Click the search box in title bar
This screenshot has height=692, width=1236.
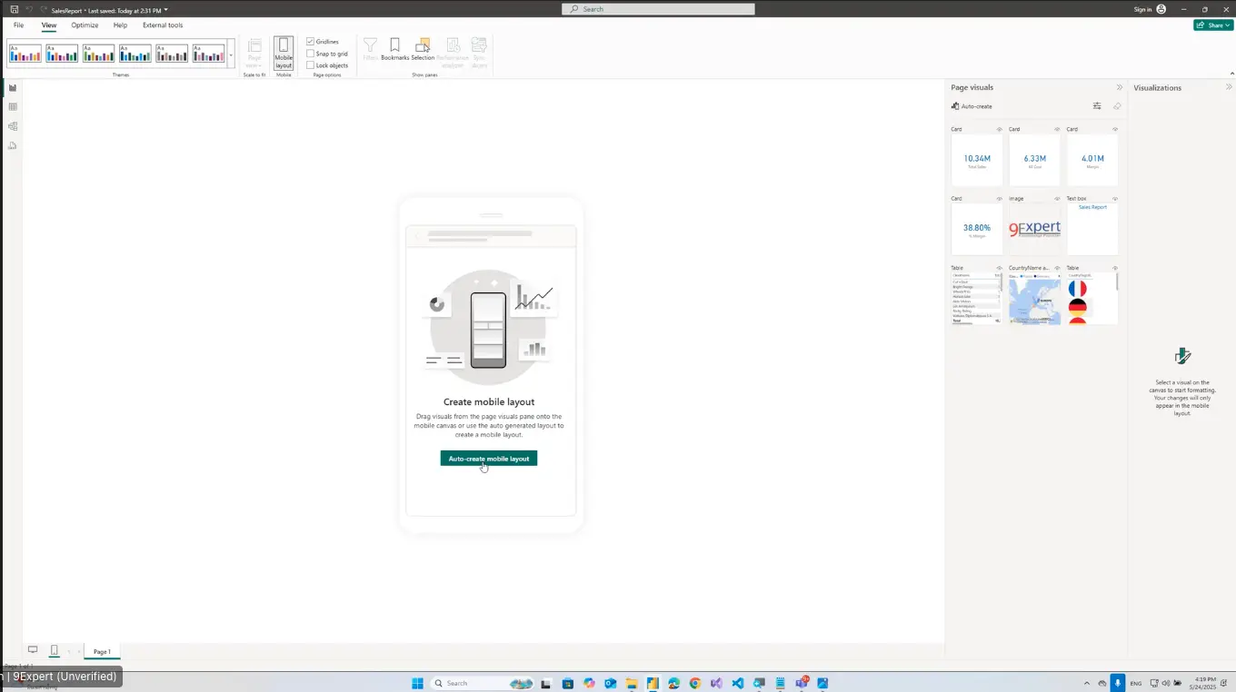click(x=658, y=9)
